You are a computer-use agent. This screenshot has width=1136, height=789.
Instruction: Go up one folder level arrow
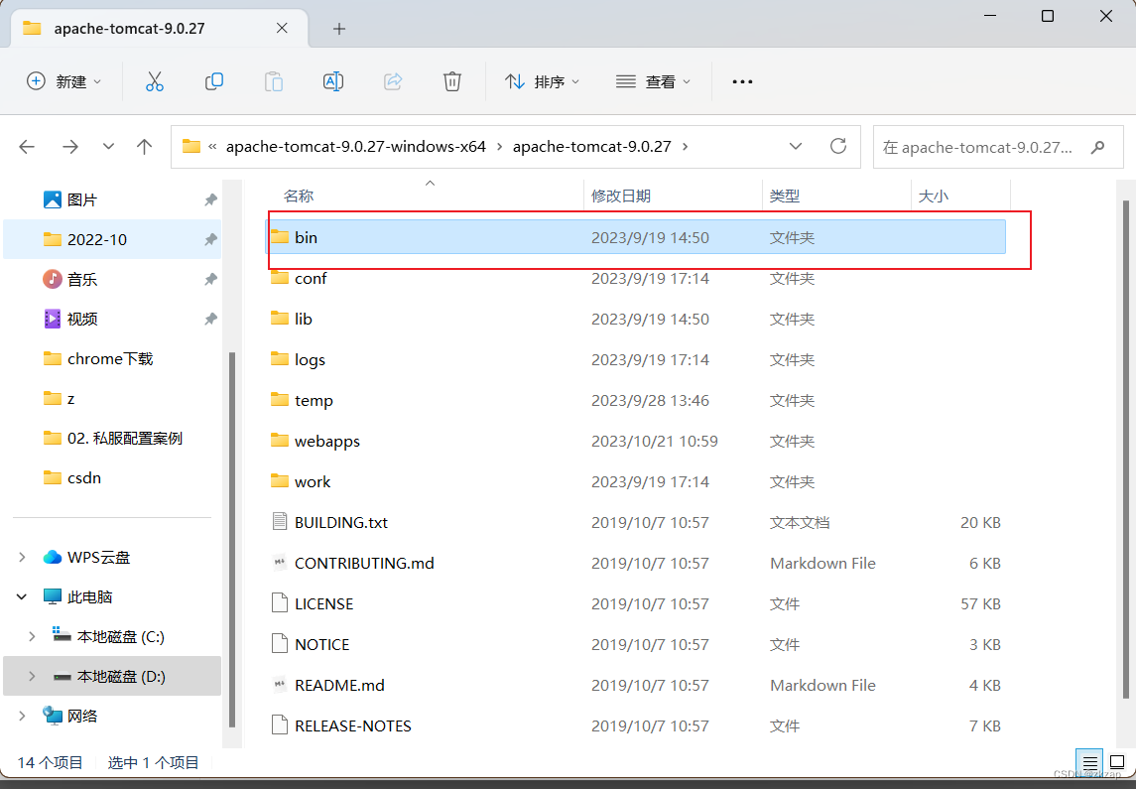[144, 147]
